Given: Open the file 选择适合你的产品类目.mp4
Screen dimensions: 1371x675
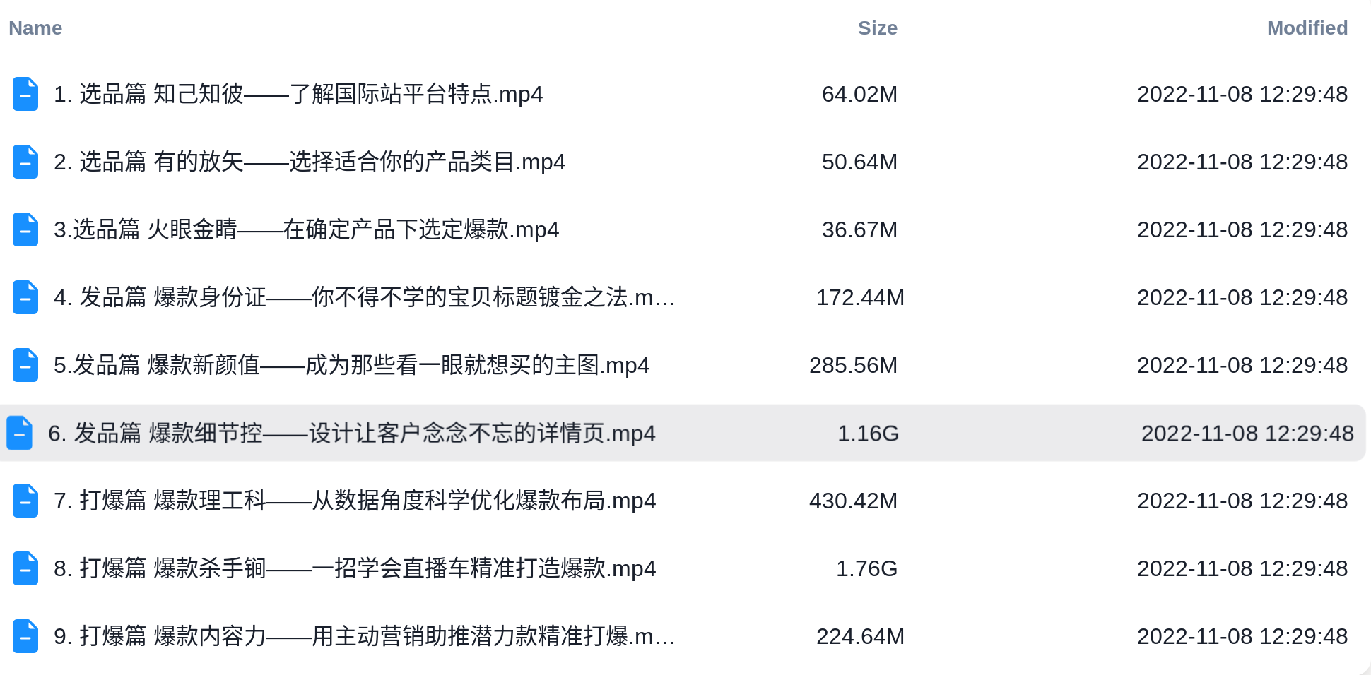Looking at the screenshot, I should (x=310, y=162).
